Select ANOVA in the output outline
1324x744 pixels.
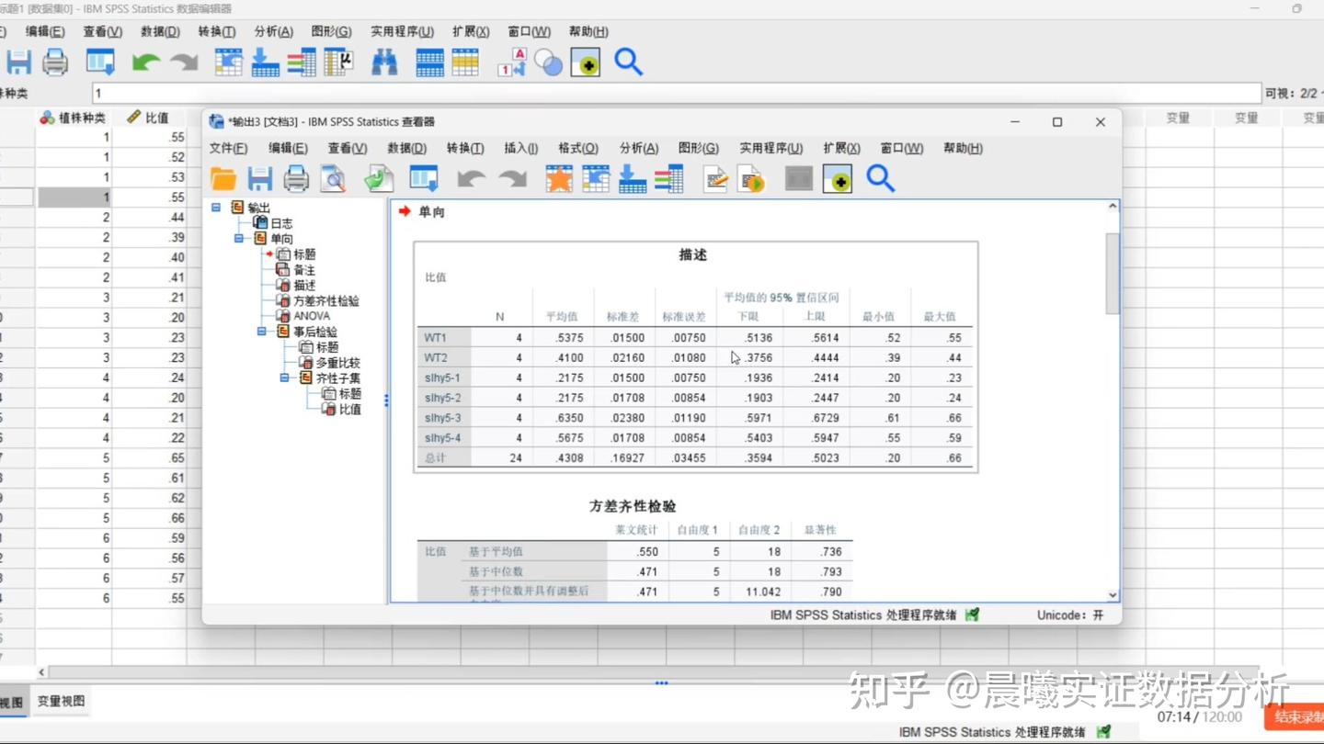312,315
